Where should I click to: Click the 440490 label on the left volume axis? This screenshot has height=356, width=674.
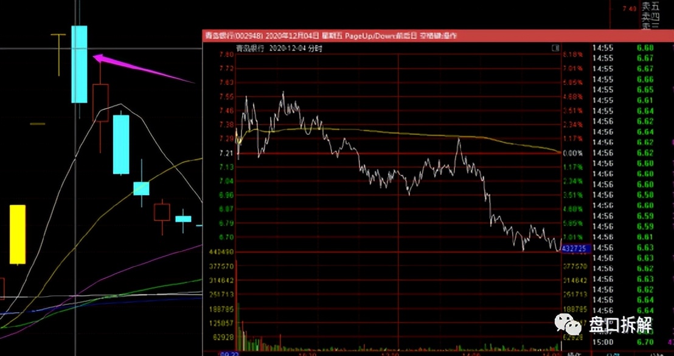pos(221,252)
